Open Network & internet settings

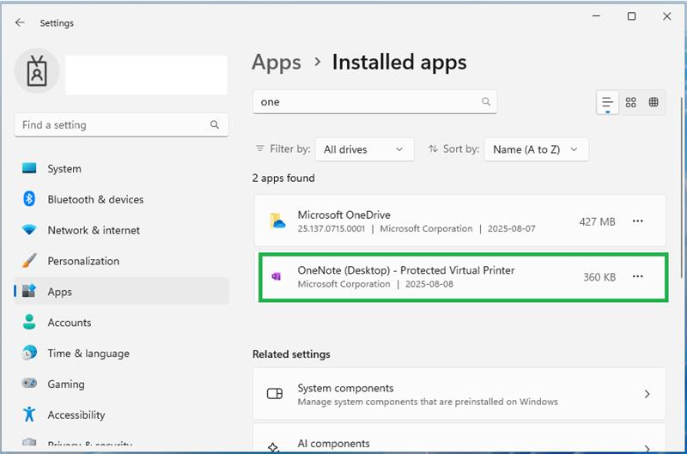[121, 230]
